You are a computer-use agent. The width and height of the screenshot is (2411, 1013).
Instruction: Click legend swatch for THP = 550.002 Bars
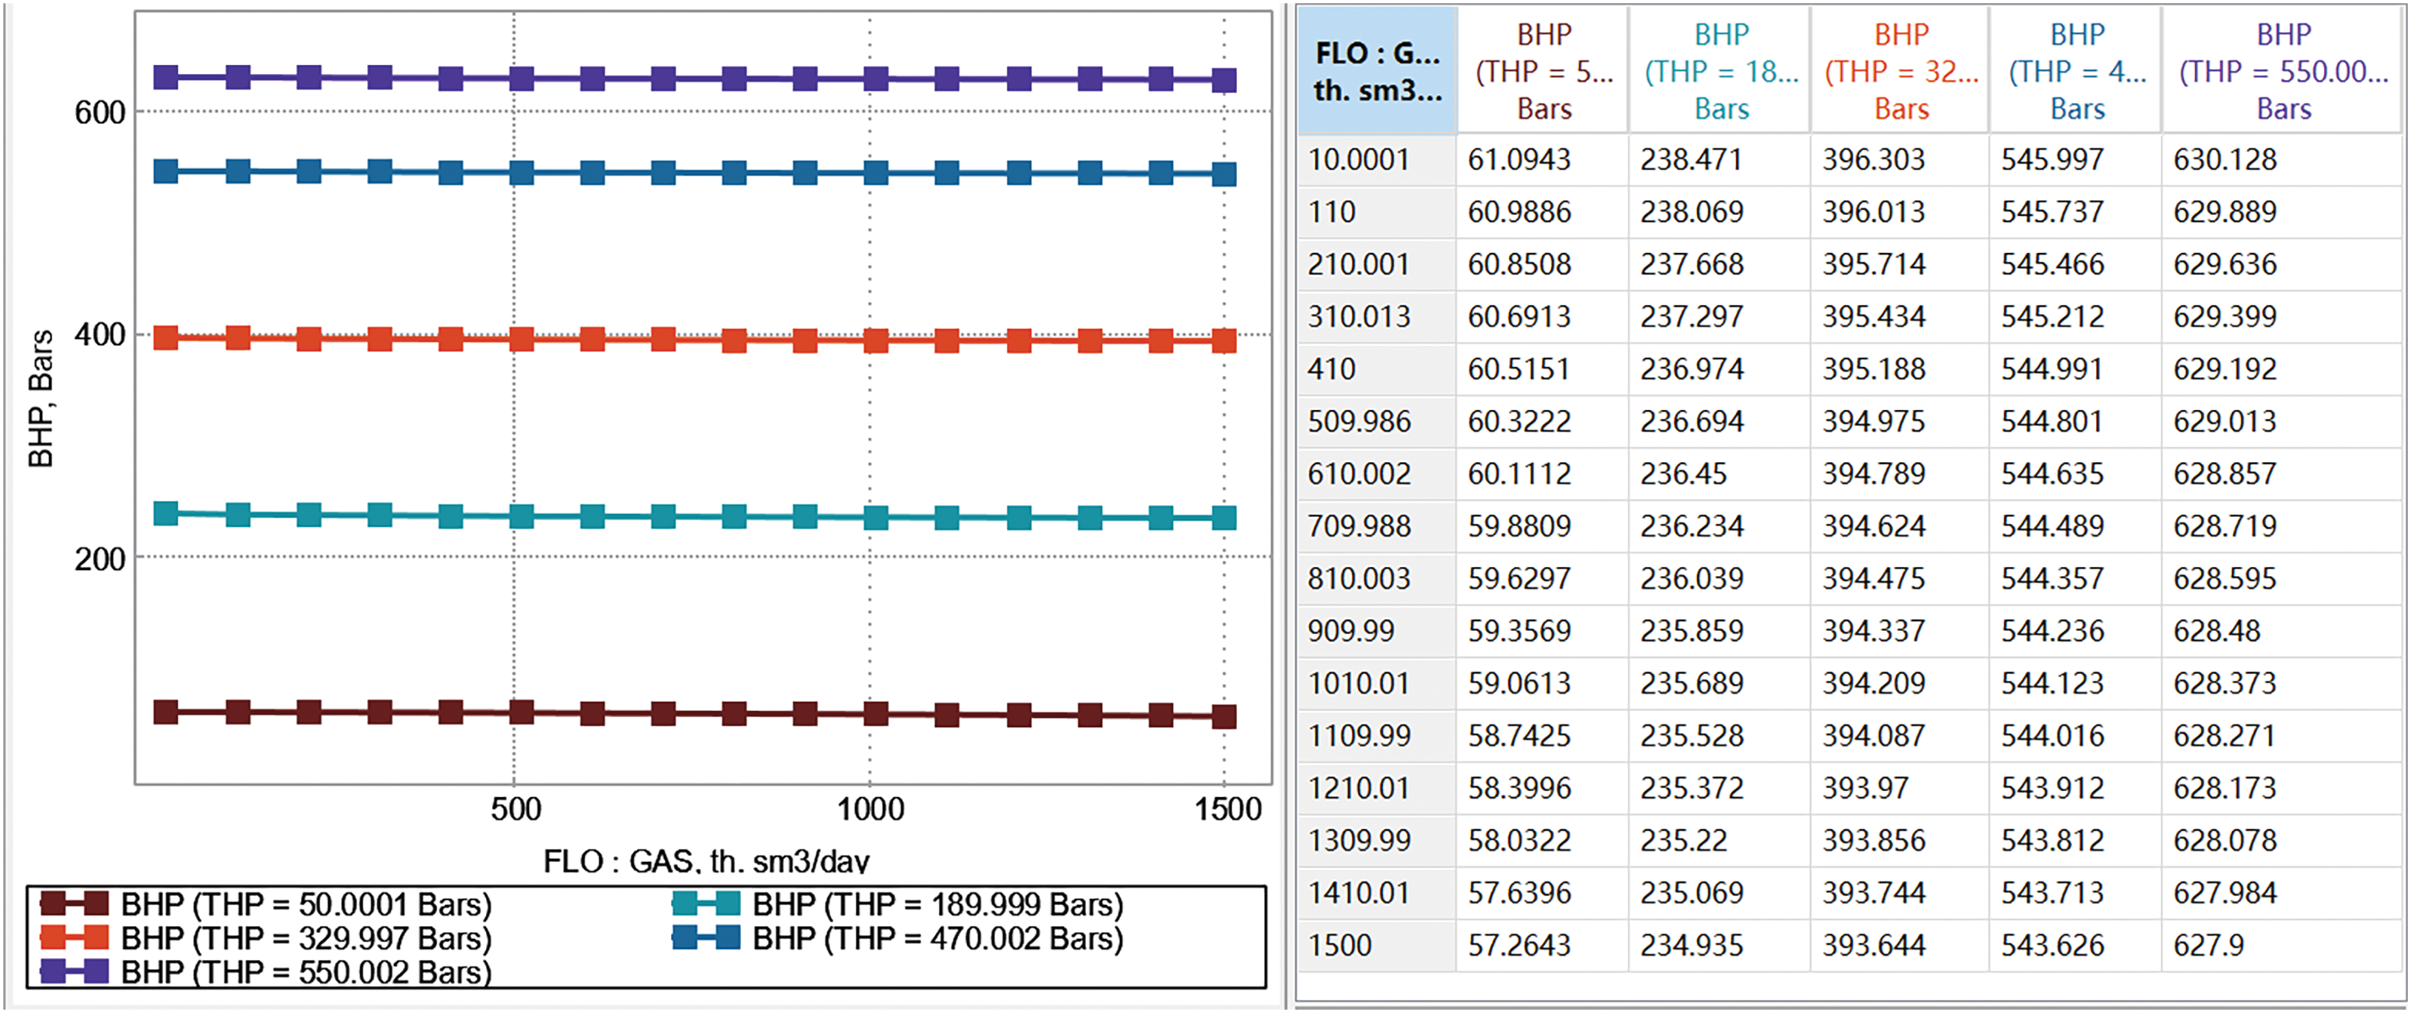(75, 971)
